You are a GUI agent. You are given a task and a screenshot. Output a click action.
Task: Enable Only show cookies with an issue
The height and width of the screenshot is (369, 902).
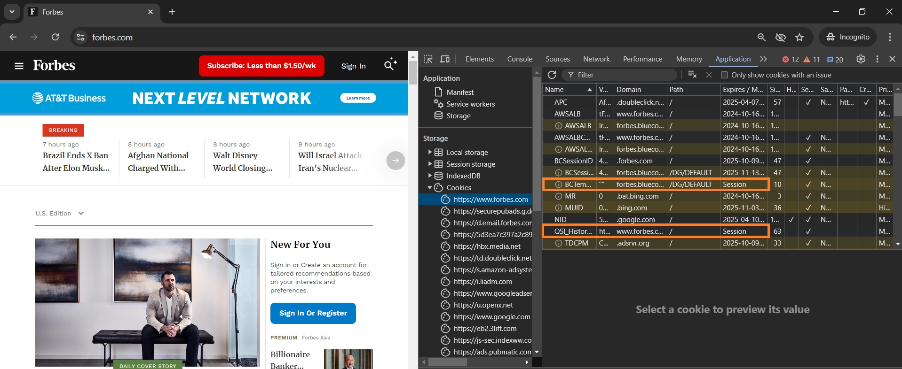pos(725,75)
